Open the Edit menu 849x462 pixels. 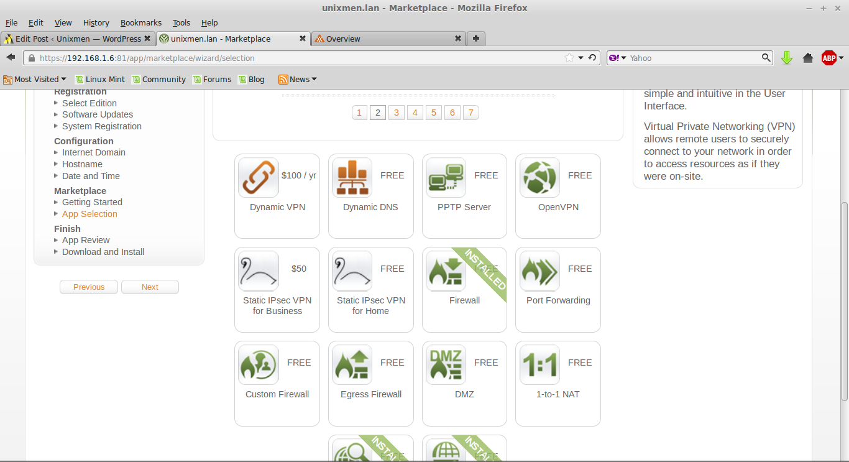tap(36, 22)
